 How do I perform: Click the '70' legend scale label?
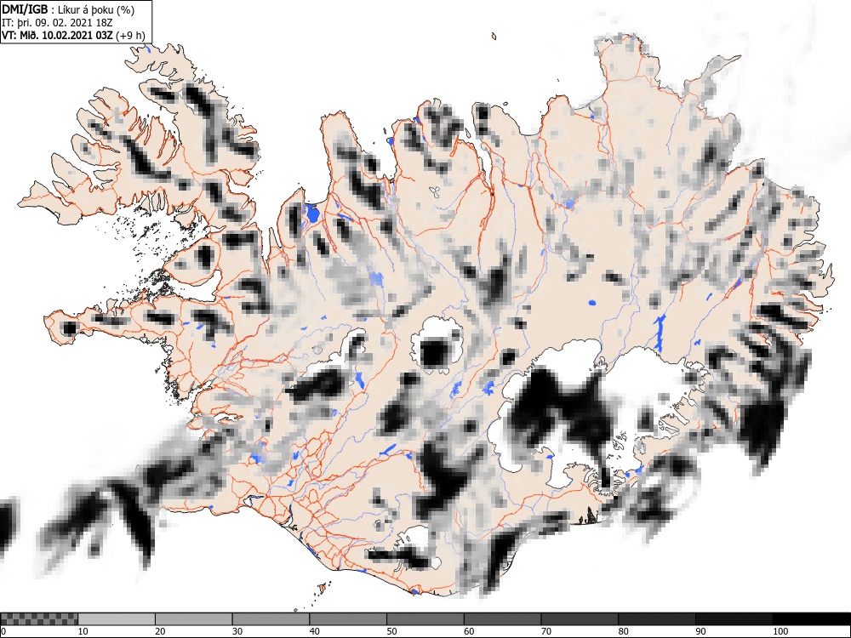click(x=546, y=631)
